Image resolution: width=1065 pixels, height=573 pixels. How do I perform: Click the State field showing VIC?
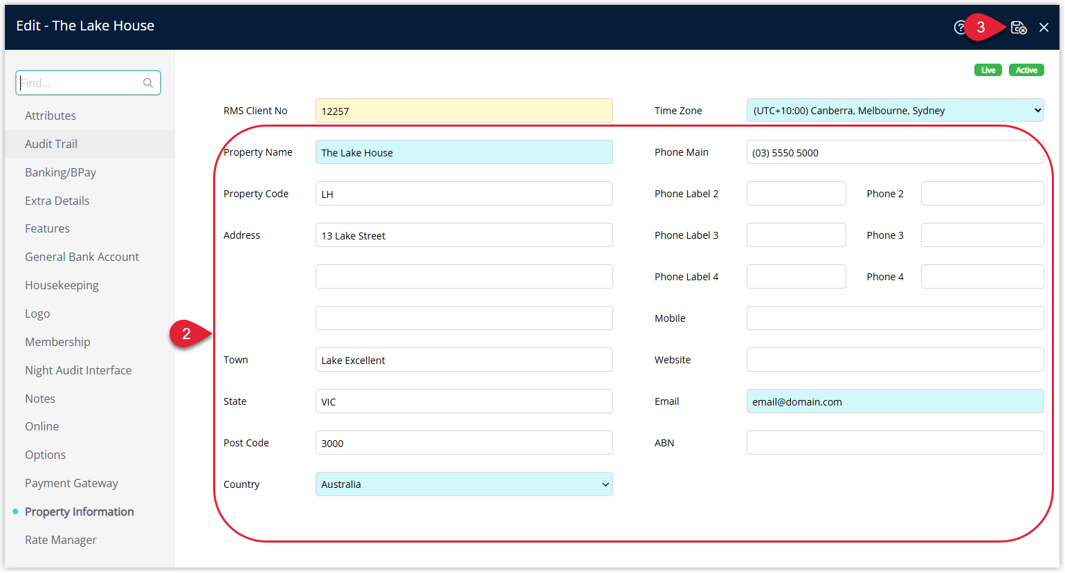464,401
